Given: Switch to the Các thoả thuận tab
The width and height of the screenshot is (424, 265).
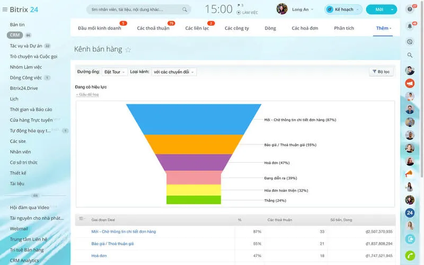Looking at the screenshot, I should (152, 28).
